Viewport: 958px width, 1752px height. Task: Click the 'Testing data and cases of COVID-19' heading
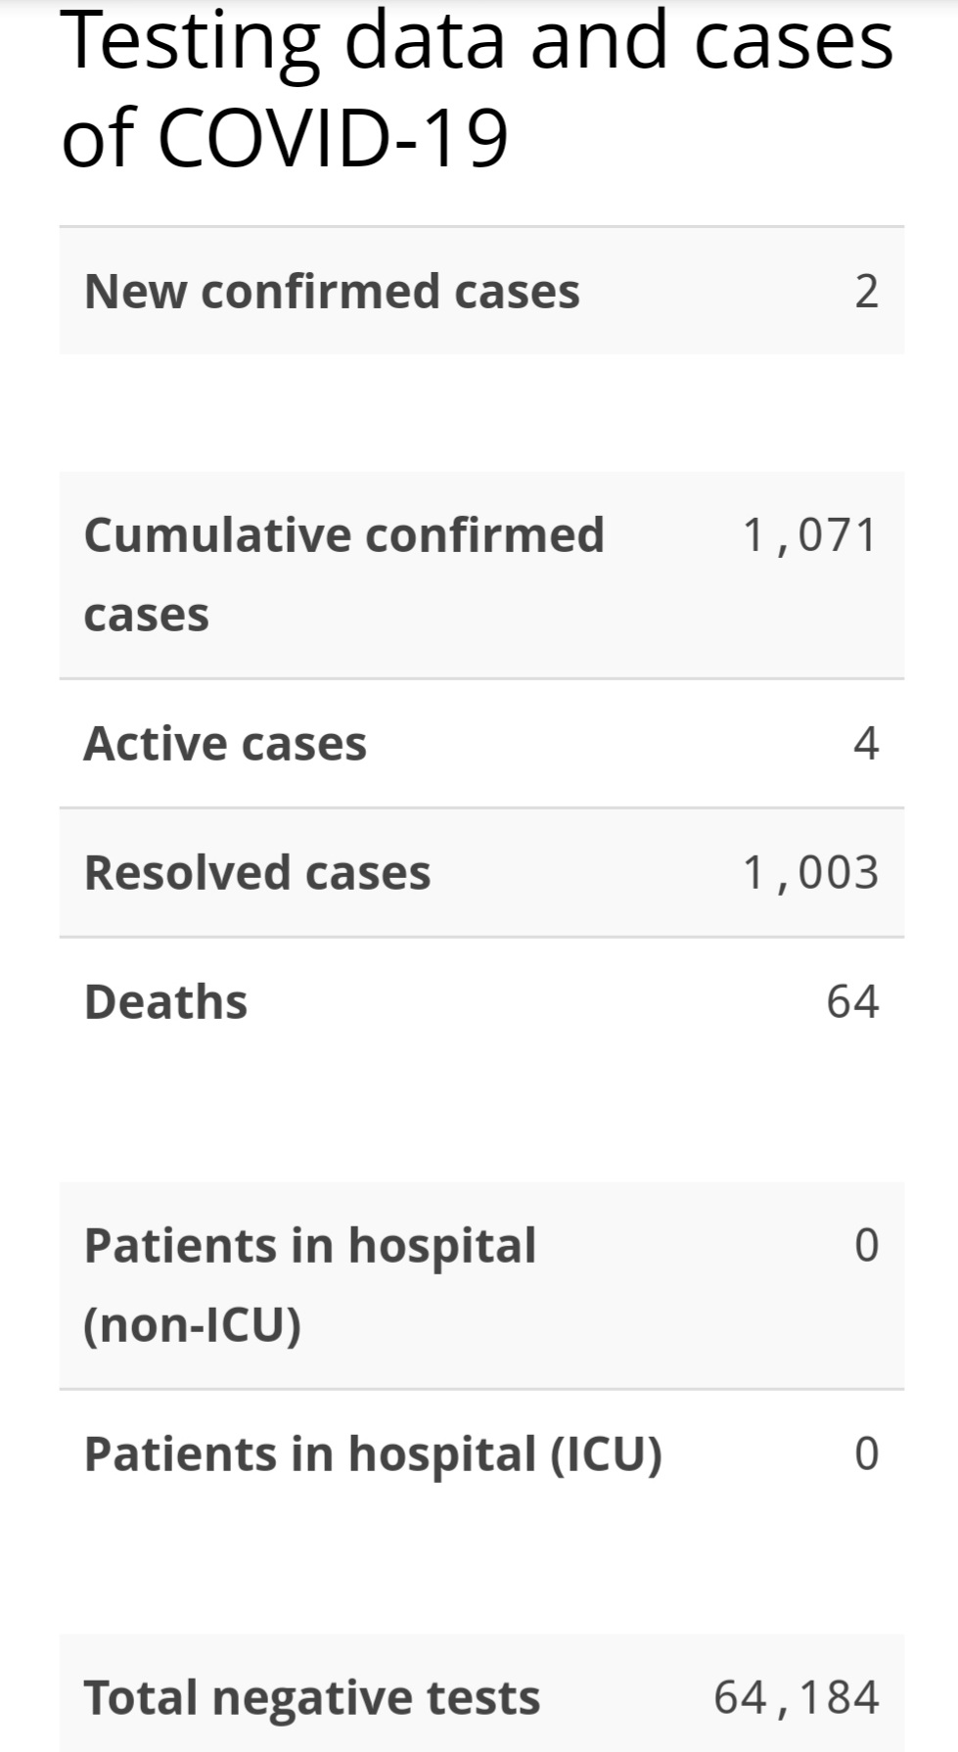(478, 88)
